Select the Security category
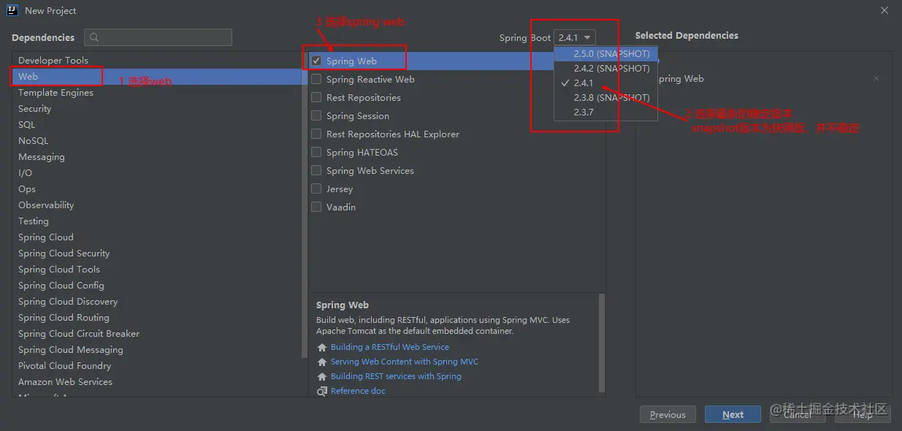The width and height of the screenshot is (902, 431). (x=158, y=109)
